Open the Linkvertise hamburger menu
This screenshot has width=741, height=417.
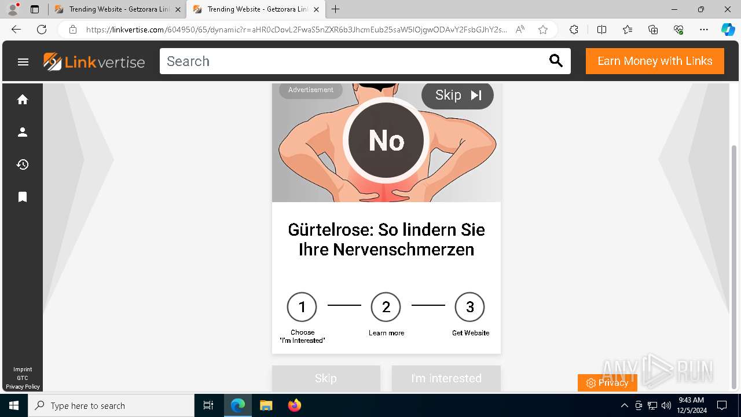23,61
